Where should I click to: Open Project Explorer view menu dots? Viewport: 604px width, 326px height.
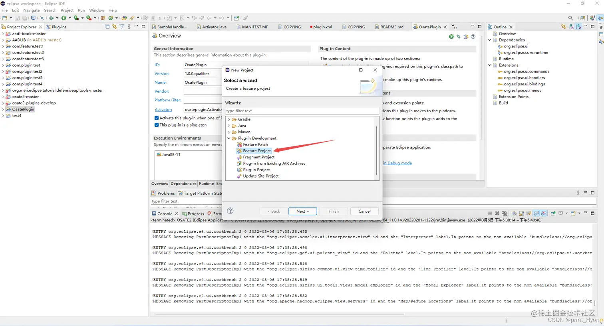[x=129, y=27]
